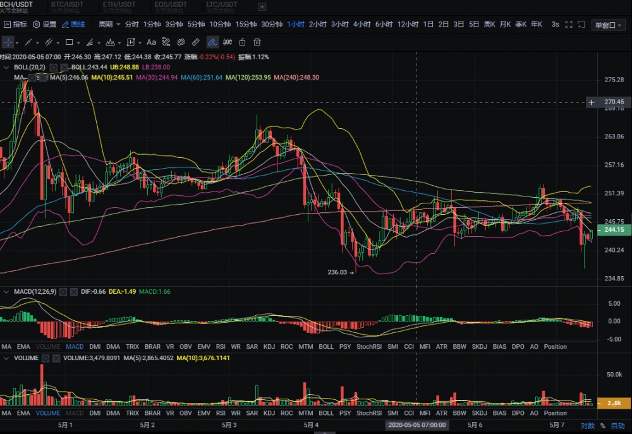Toggle continuous drawing mode icon

(212, 42)
